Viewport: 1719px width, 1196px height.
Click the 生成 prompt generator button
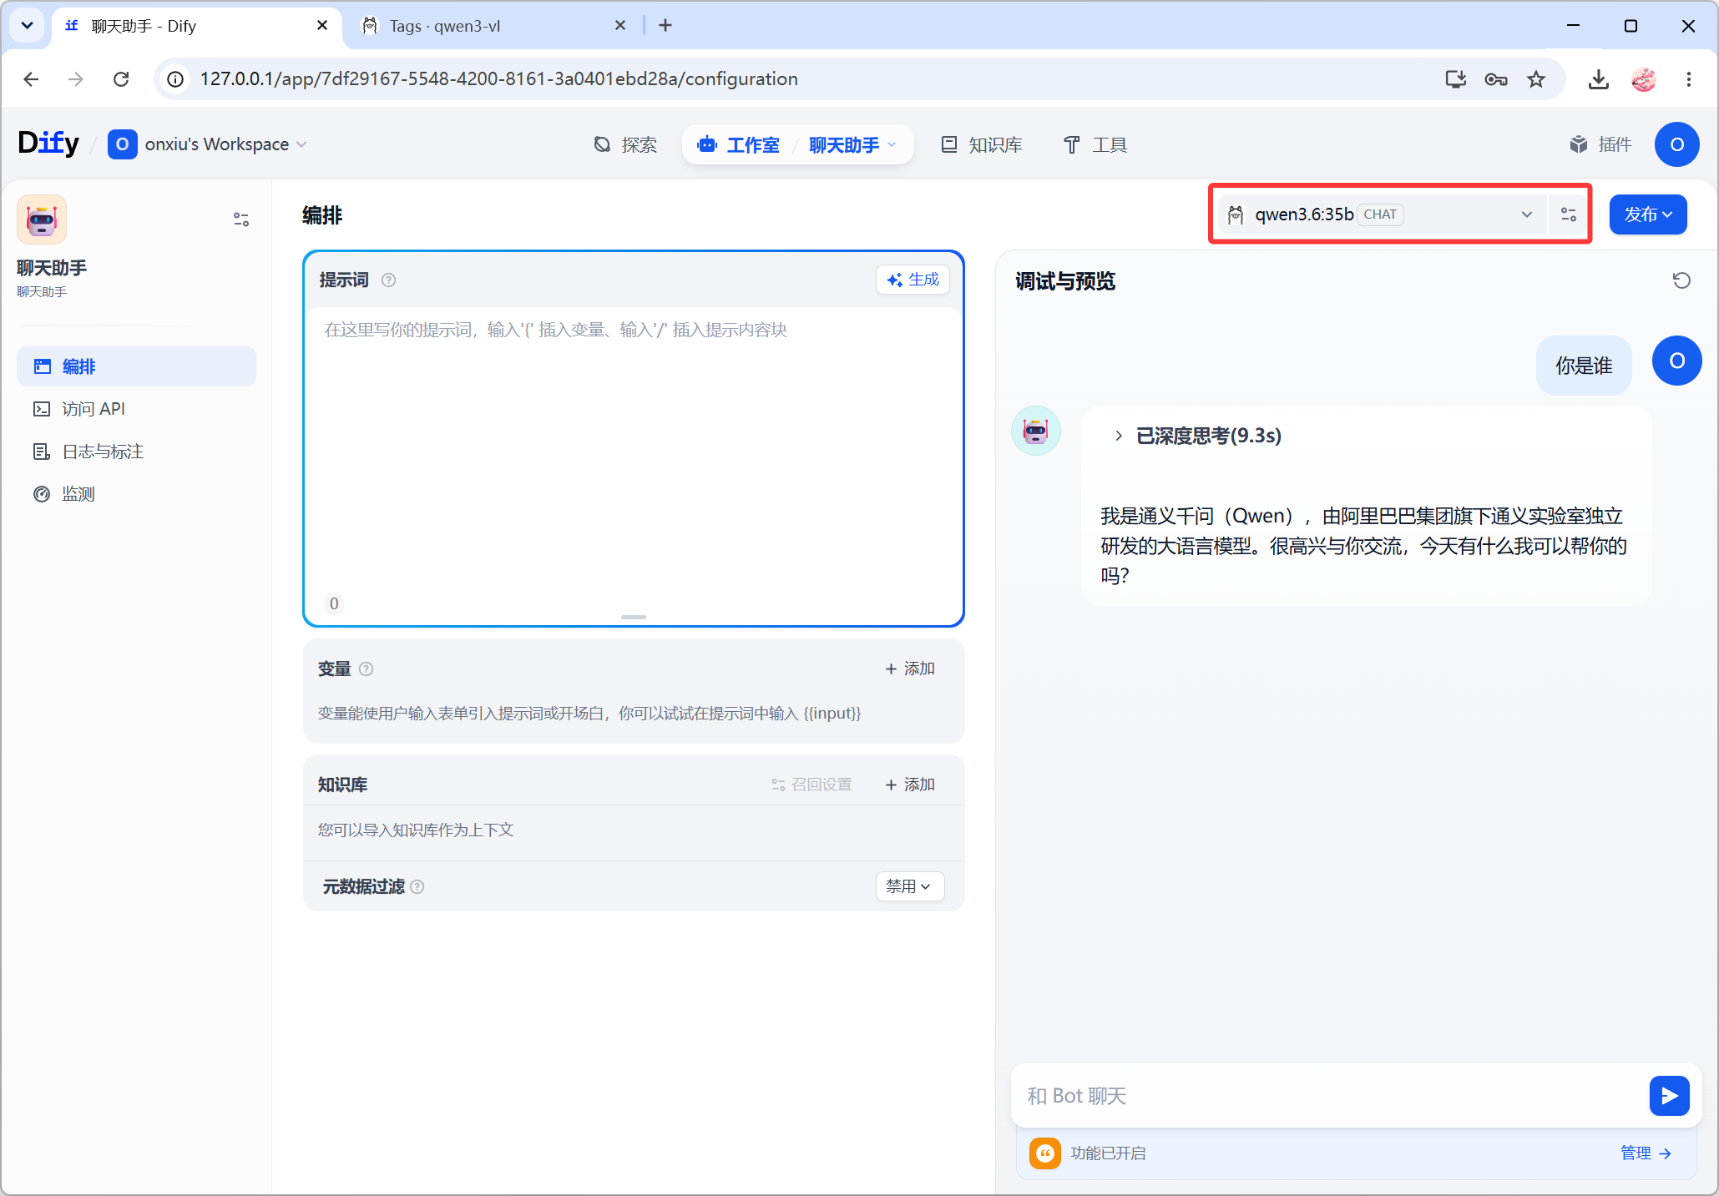pos(913,280)
